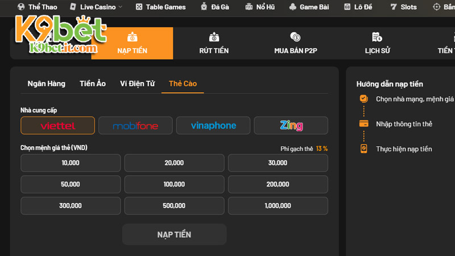This screenshot has width=455, height=256.
Task: Select the 100,000 card denomination
Action: (174, 184)
